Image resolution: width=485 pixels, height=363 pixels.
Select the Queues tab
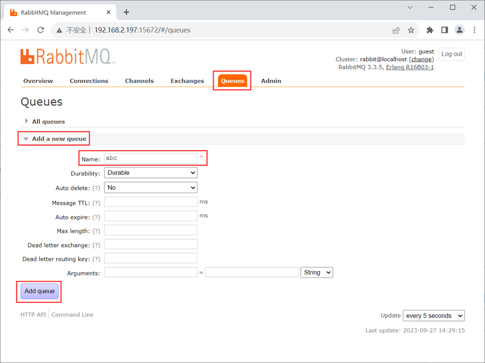[x=232, y=81]
